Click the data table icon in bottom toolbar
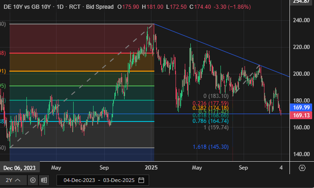Screen dimensions: 314x188 coord(44,180)
